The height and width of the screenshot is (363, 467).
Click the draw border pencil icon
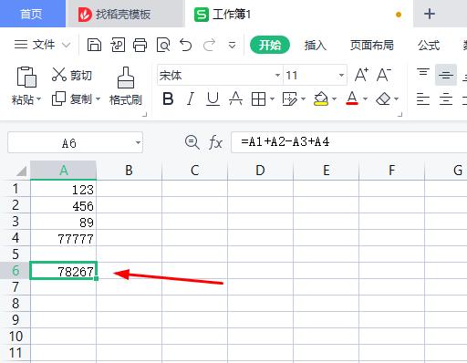tap(289, 99)
